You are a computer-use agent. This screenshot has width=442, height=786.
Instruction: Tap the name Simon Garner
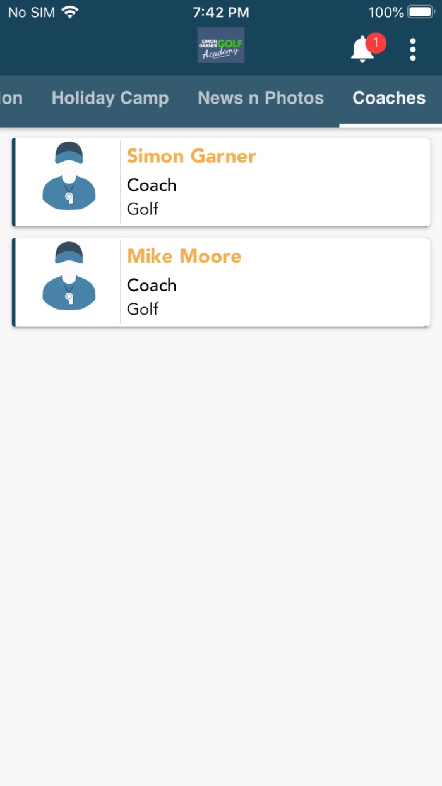click(x=191, y=155)
